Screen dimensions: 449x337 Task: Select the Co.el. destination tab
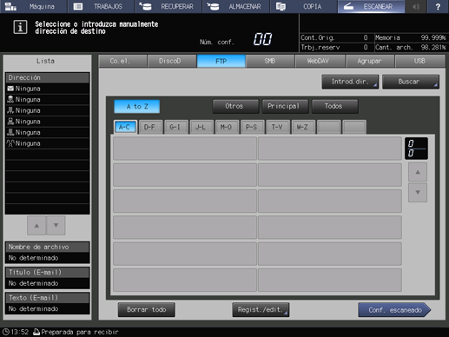point(122,61)
